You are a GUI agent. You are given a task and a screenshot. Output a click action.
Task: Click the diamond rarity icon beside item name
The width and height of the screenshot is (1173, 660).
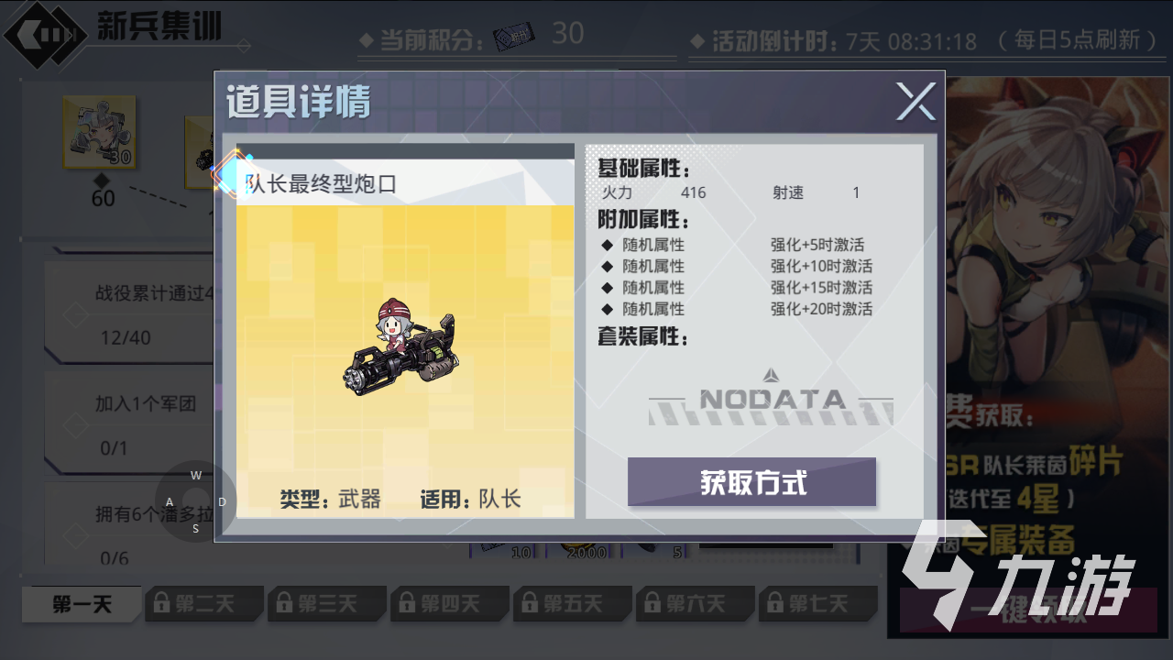click(x=229, y=174)
